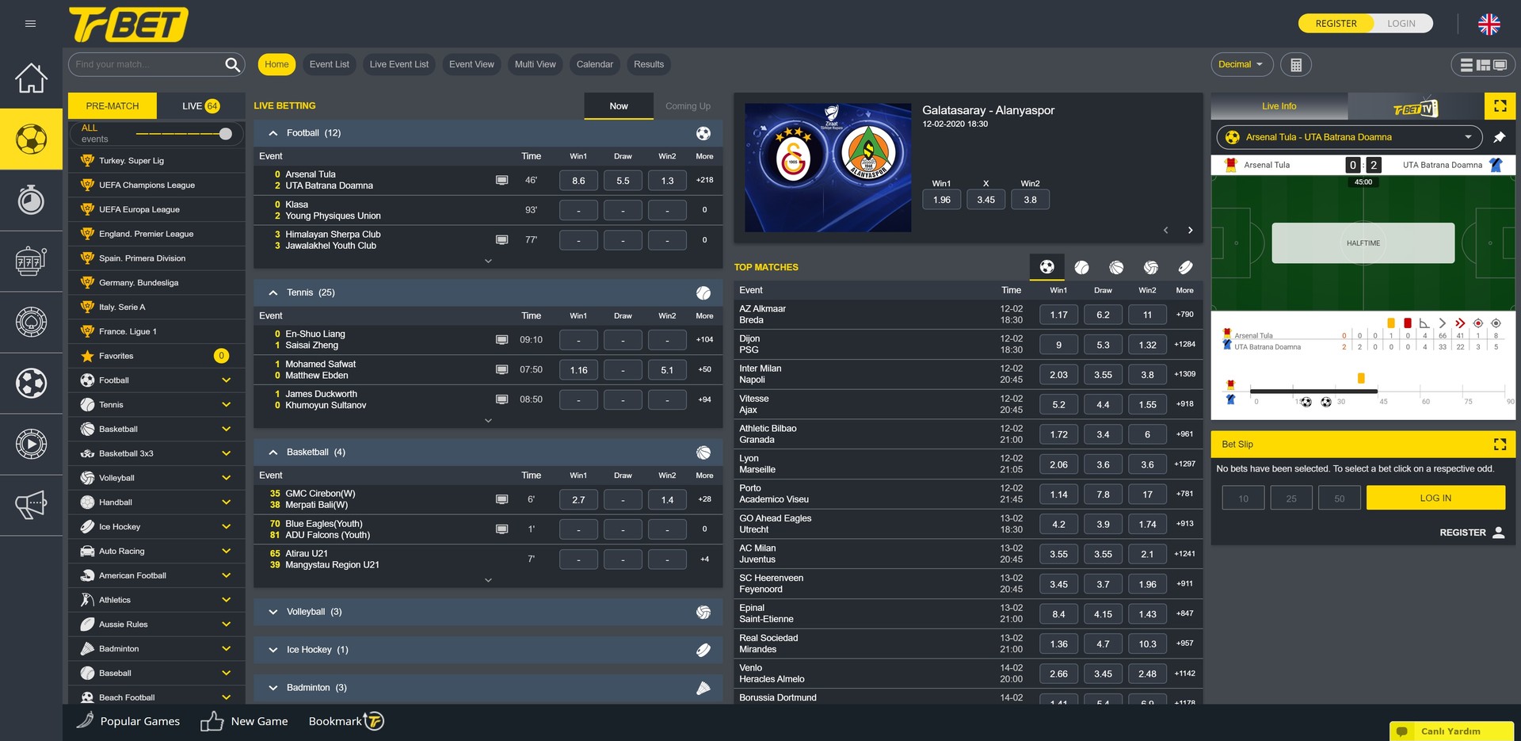
Task: Open language selector UK flag
Action: tap(1489, 24)
